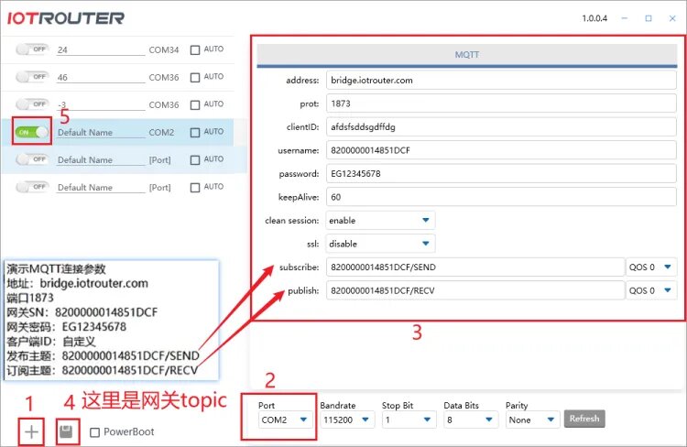Open the ssl disable dropdown
Viewport: 687px width, 447px height.
[x=379, y=245]
